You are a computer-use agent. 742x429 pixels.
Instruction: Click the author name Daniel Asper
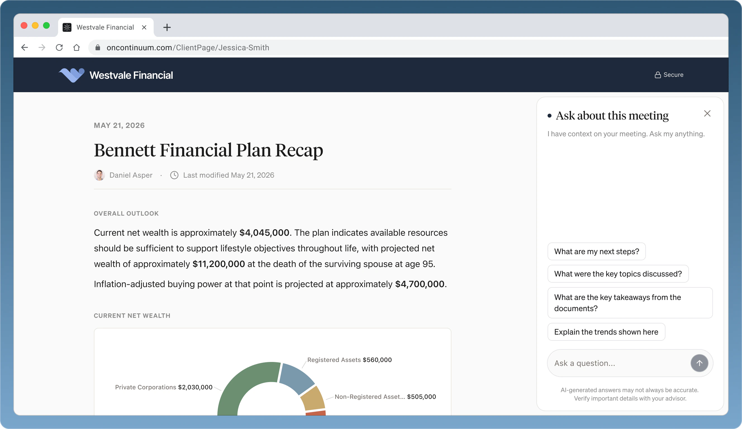pos(131,175)
